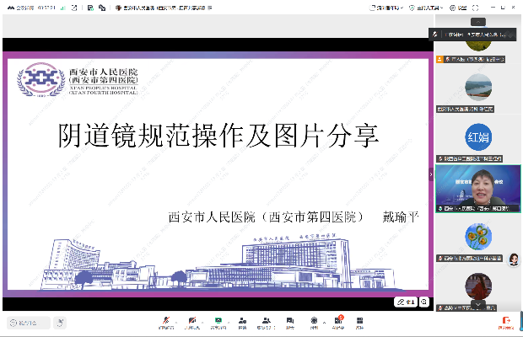Click muted mic icon on bottom participant label
Image resolution: width=523 pixels, height=337 pixels.
440,308
